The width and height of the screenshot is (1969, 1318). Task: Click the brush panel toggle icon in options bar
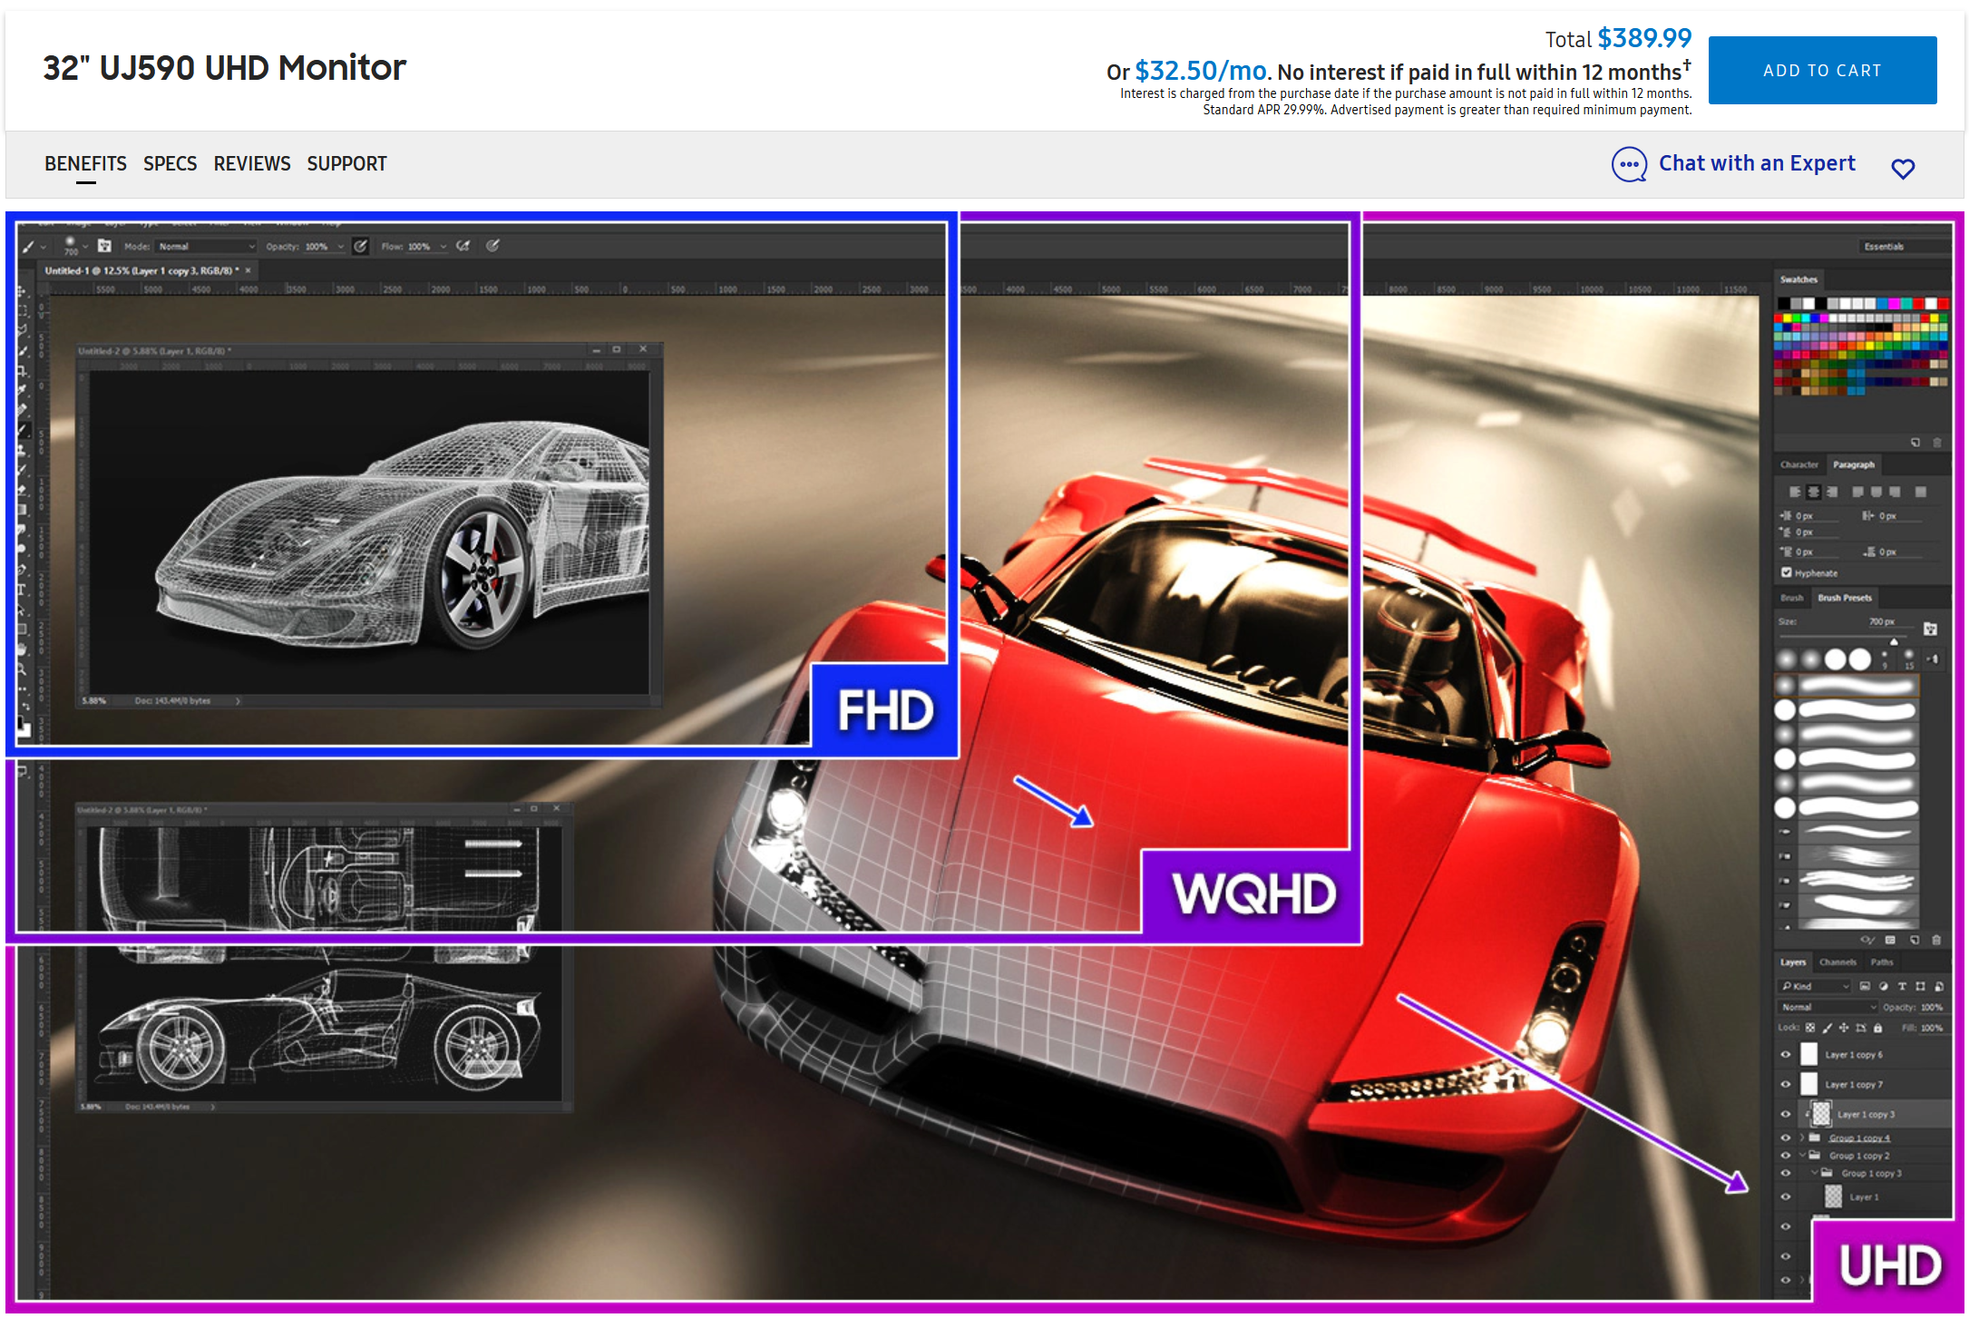tap(104, 246)
